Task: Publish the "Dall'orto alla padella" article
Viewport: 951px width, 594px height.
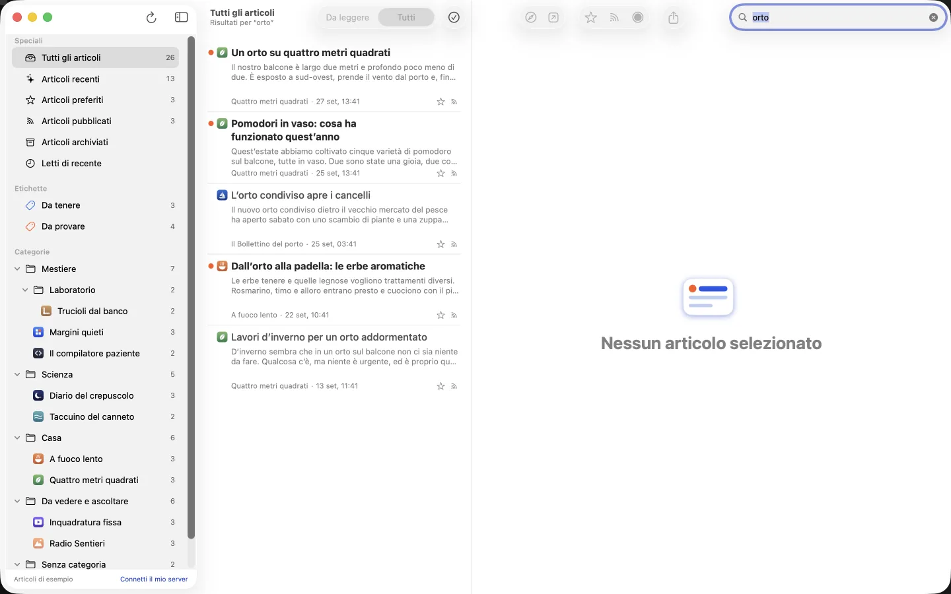Action: click(x=454, y=315)
